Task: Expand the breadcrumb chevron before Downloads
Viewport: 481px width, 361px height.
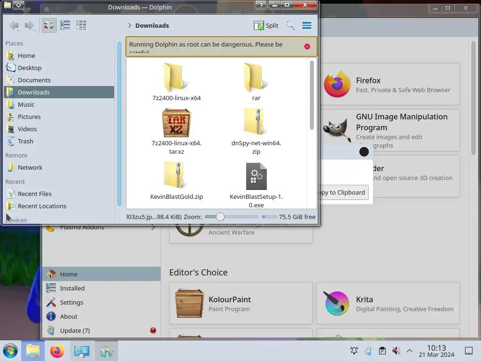Action: (x=130, y=25)
